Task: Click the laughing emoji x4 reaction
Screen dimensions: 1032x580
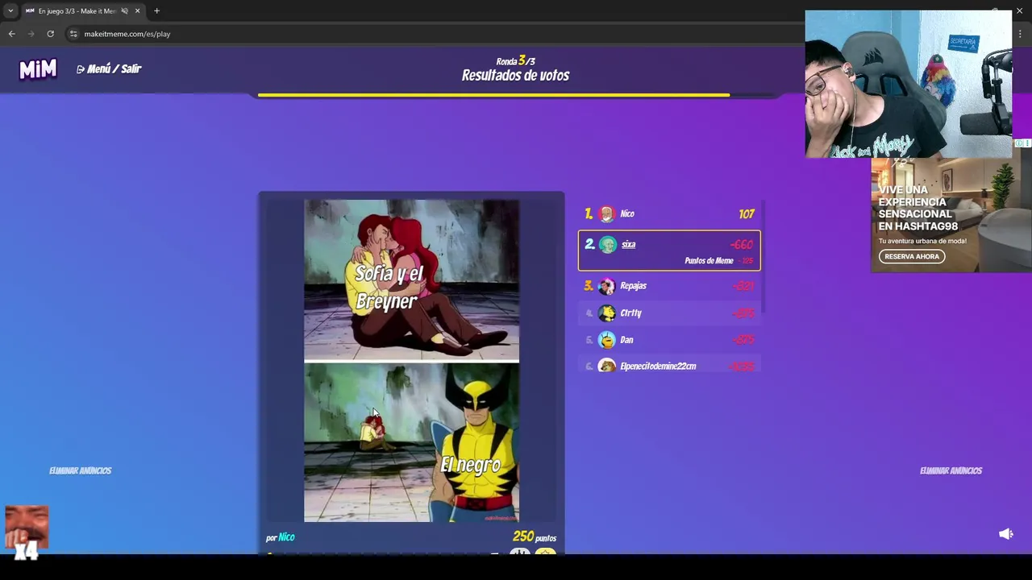Action: (27, 532)
